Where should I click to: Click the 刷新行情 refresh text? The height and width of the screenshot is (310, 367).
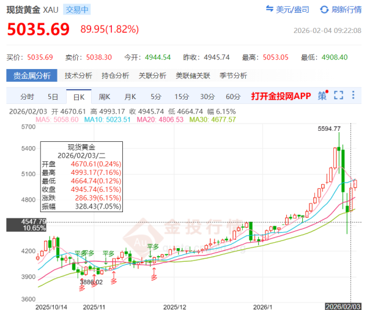[347, 10]
